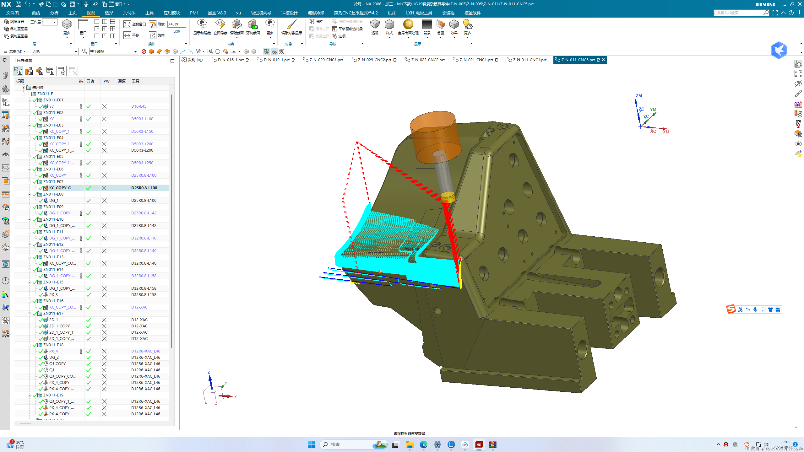Click the 效果 effects icon
Screen dimensions: 804x452
(x=454, y=24)
